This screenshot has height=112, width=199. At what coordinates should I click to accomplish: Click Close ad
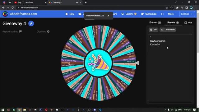(43, 31)
